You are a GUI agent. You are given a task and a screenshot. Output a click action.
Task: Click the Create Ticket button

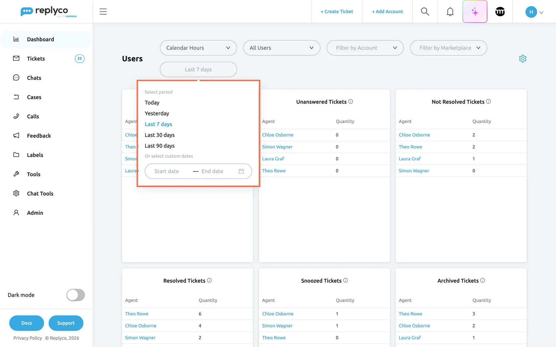tap(337, 11)
